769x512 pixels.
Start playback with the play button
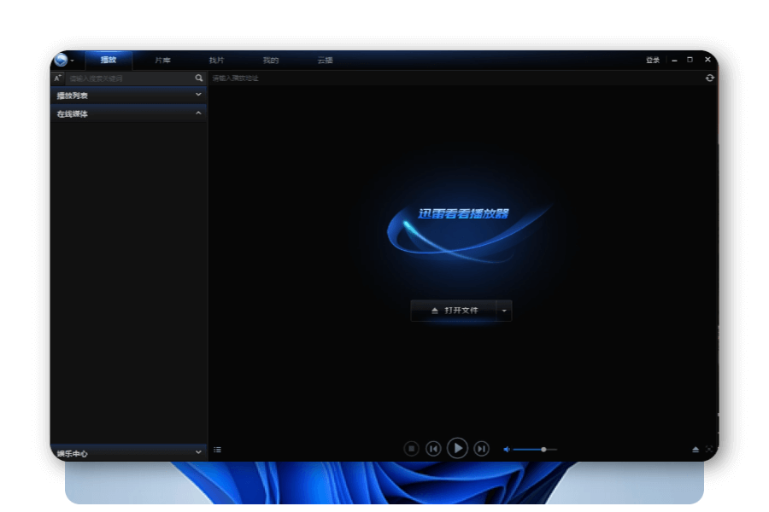coord(457,448)
